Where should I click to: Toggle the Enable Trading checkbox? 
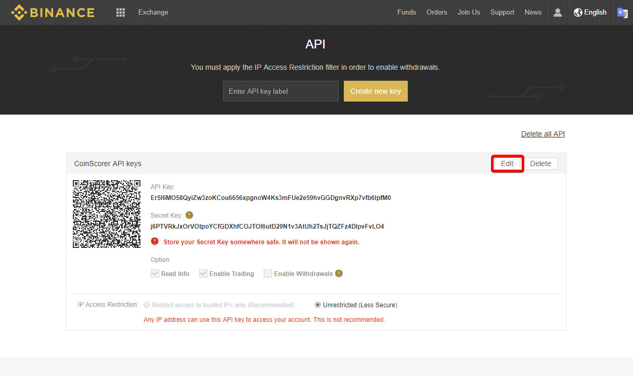coord(203,273)
